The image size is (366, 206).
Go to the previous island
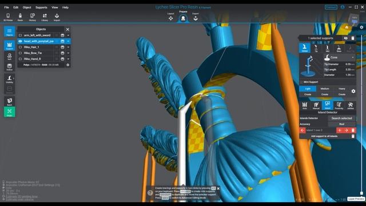point(303,130)
